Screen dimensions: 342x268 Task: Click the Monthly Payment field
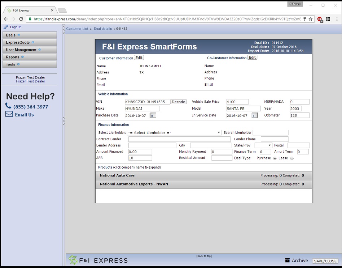pyautogui.click(x=222, y=152)
